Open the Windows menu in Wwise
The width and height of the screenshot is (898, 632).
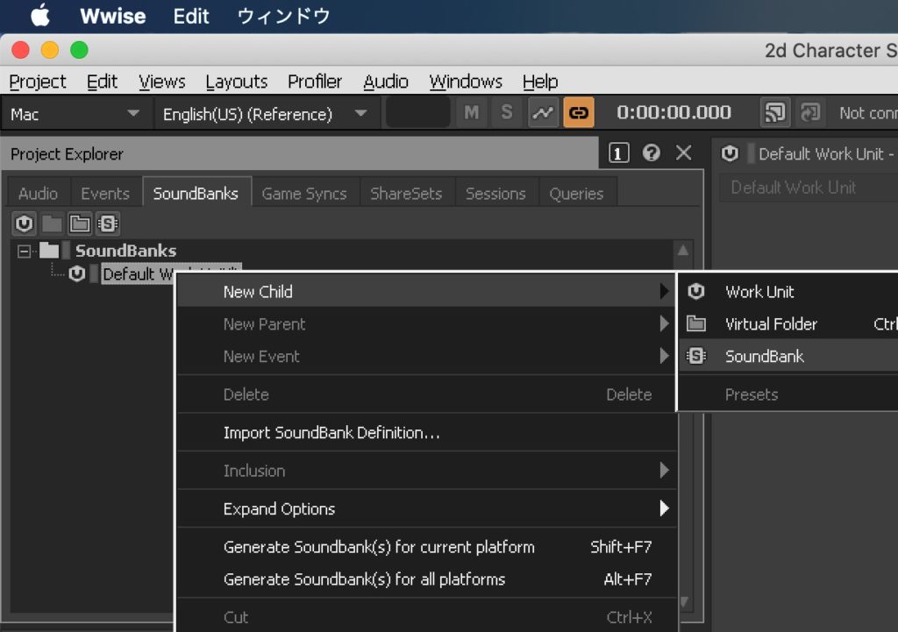pos(466,82)
